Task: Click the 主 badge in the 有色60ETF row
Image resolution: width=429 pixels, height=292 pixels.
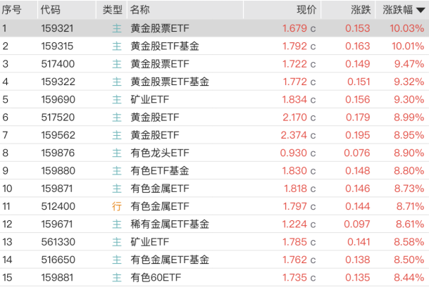Action: (x=117, y=277)
